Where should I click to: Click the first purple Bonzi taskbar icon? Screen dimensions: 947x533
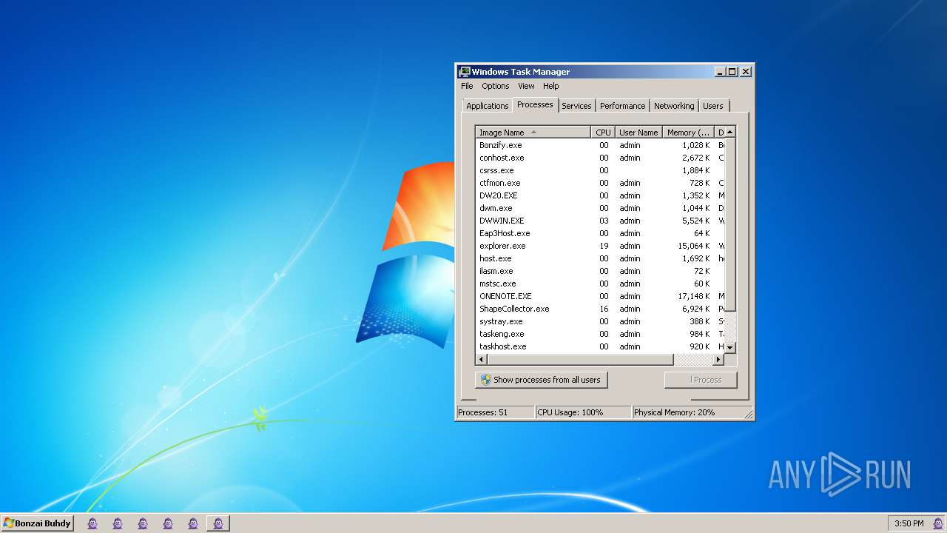(x=92, y=523)
